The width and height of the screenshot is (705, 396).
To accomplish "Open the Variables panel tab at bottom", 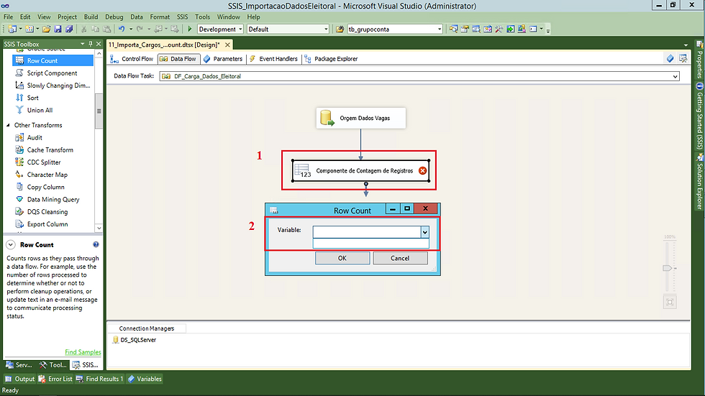I will pyautogui.click(x=145, y=379).
